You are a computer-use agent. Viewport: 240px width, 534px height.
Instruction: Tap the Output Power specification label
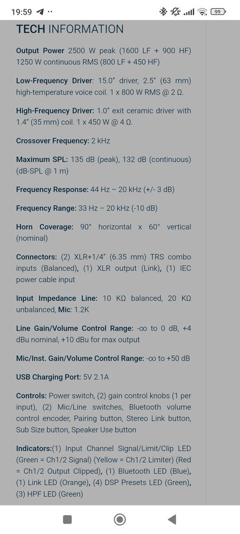(40, 51)
